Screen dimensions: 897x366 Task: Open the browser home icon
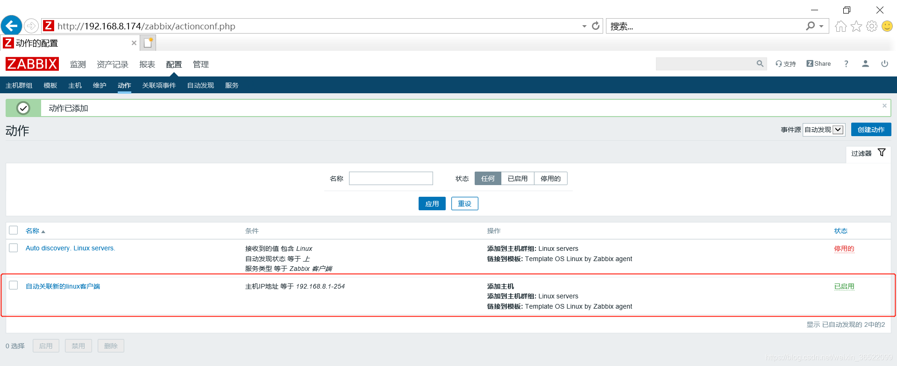coord(840,26)
